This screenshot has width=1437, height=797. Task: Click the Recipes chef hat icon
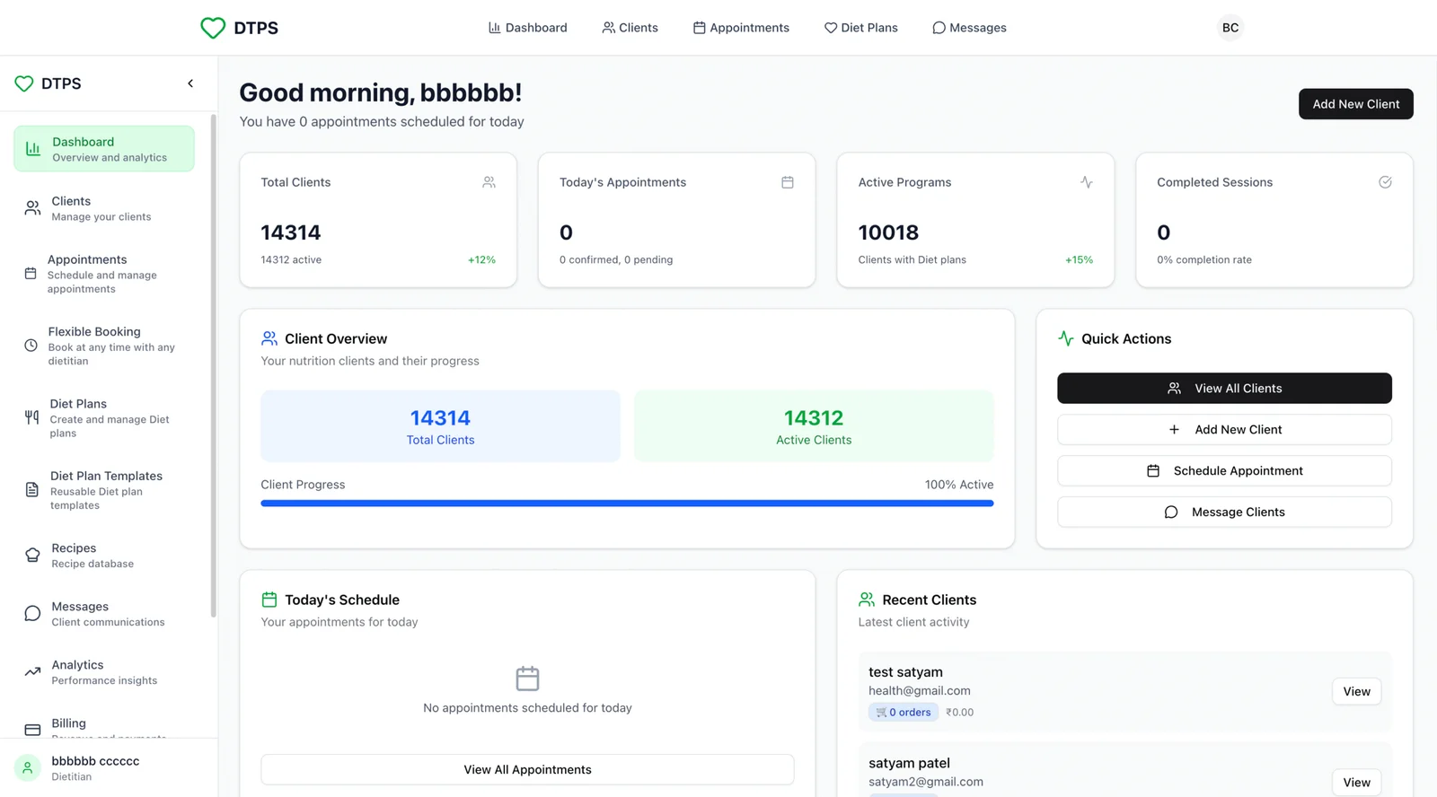click(x=32, y=555)
